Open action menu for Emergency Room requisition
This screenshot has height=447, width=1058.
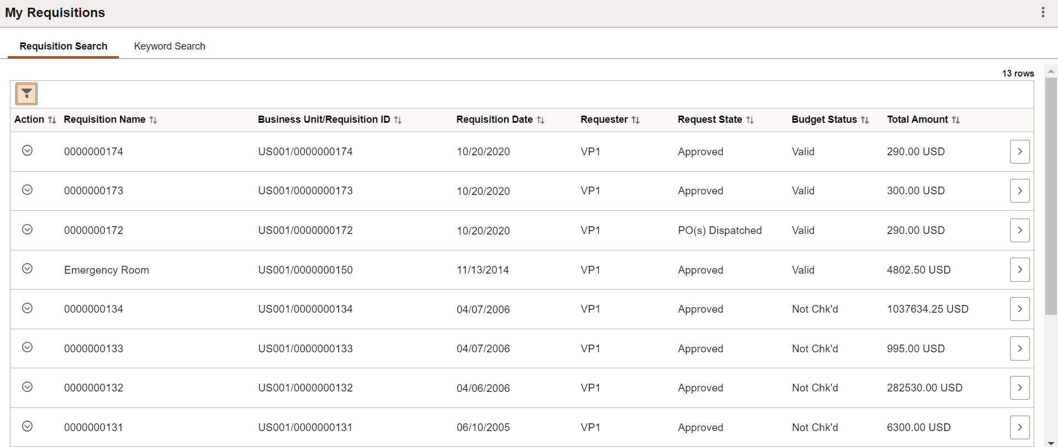coord(27,269)
